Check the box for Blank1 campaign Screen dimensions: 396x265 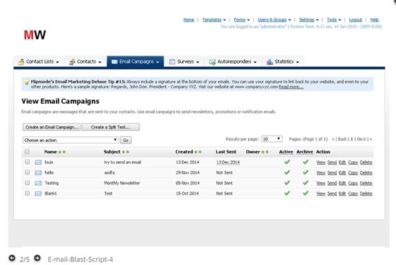(28, 193)
